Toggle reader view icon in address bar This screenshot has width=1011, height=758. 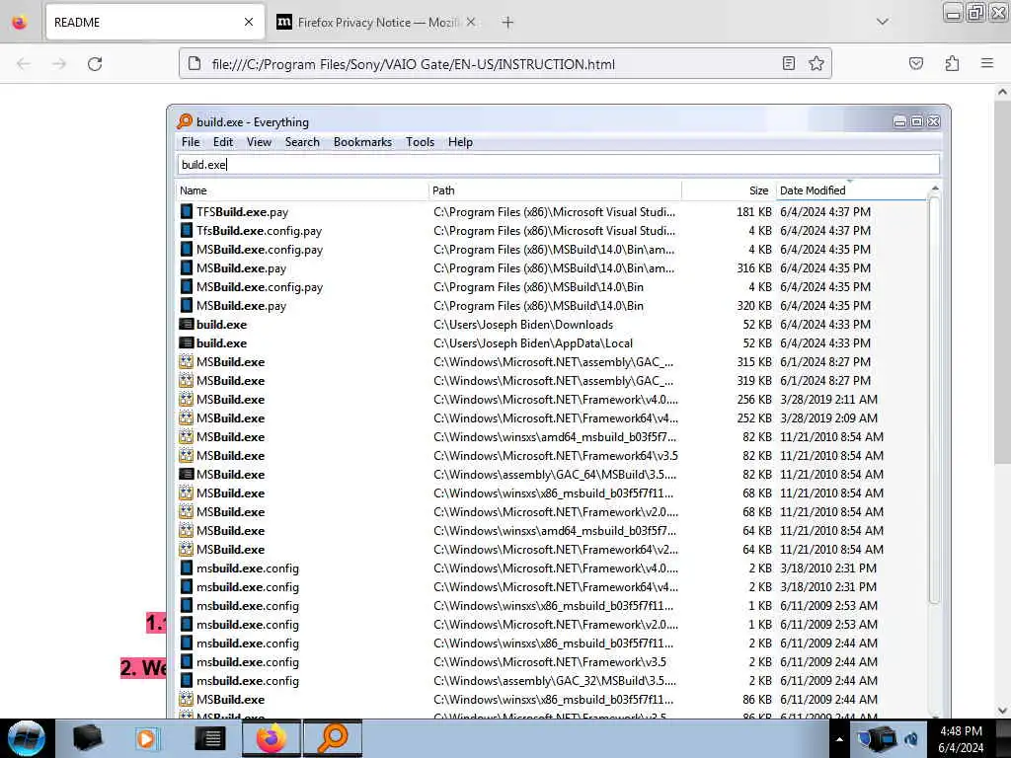tap(788, 63)
